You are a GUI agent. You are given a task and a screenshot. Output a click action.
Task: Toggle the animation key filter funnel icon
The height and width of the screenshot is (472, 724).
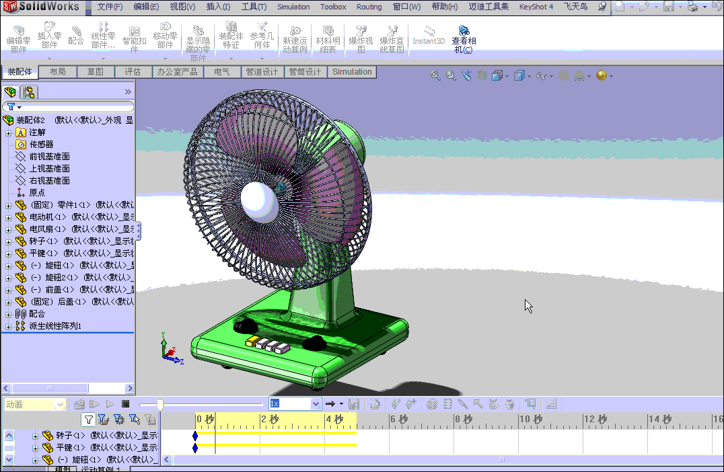click(x=88, y=419)
